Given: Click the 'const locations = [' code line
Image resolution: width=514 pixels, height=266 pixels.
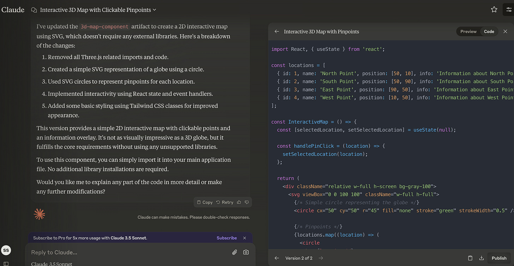Looking at the screenshot, I should [298, 65].
